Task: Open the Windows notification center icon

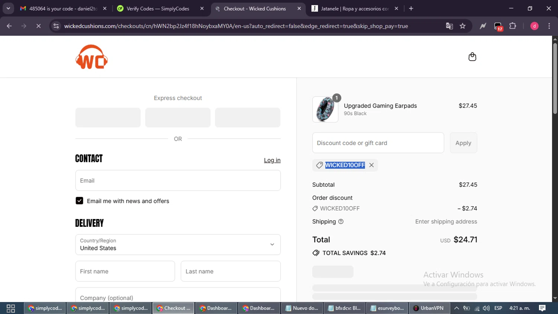Action: point(542,308)
